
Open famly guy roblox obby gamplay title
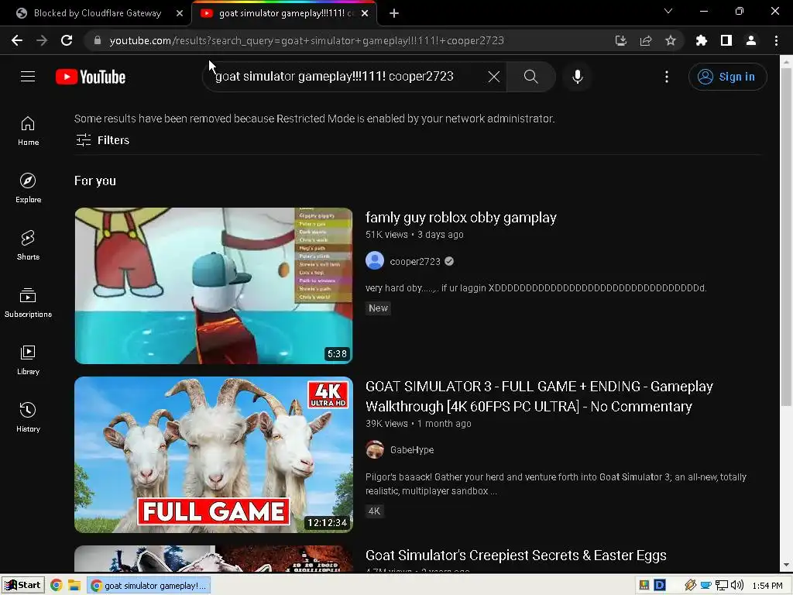tap(461, 217)
